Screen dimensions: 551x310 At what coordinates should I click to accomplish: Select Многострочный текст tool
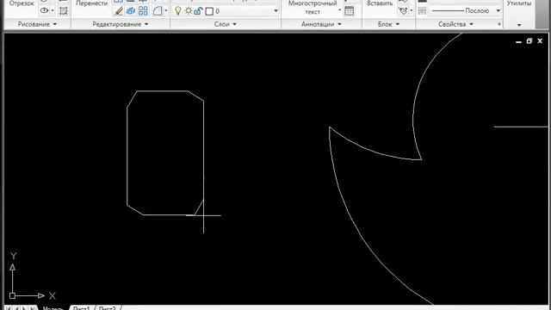[313, 8]
